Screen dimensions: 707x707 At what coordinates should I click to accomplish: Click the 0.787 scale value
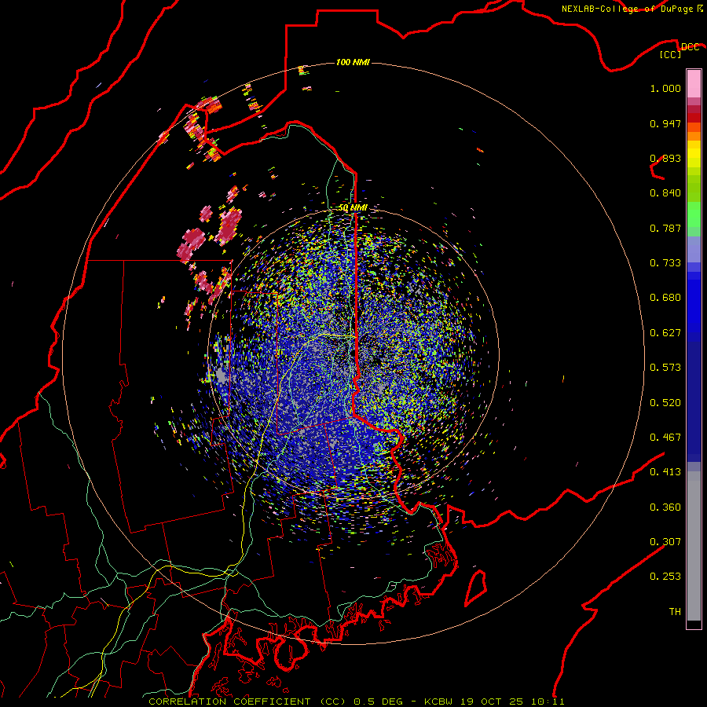pos(665,228)
